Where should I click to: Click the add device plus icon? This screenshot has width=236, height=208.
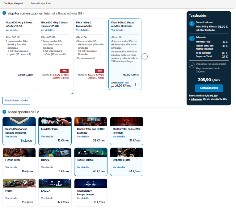coord(192,65)
